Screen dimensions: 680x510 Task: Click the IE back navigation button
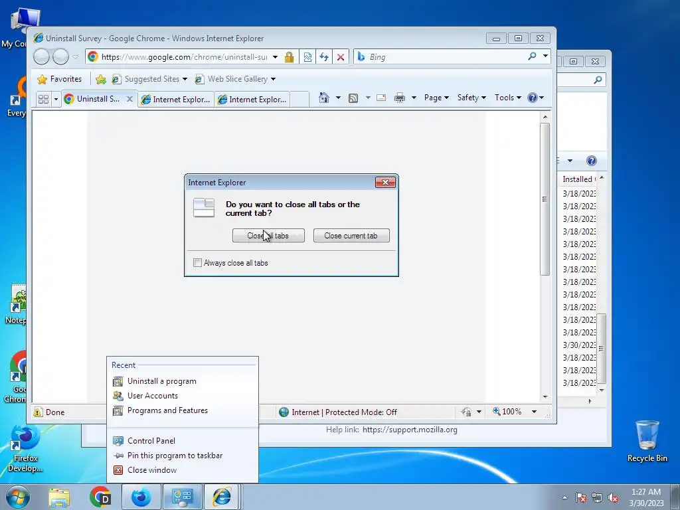pyautogui.click(x=42, y=57)
